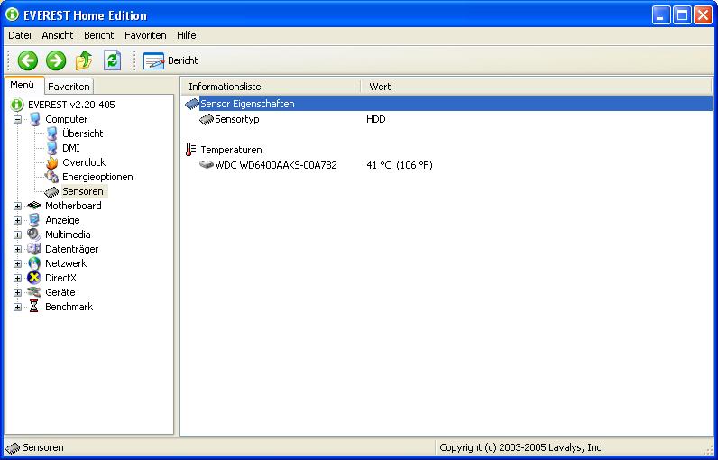Expand the Geräte tree node
Image resolution: width=718 pixels, height=460 pixels.
[x=17, y=292]
